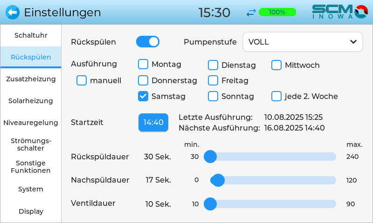
Task: Switch to the Solarheizung tab
Action: pyautogui.click(x=31, y=101)
